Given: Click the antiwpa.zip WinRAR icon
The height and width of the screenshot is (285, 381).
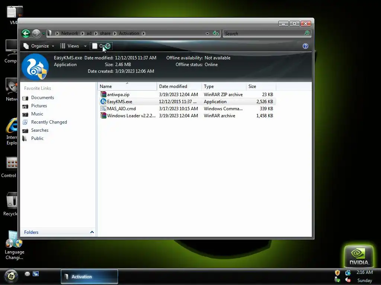Looking at the screenshot, I should click(x=103, y=94).
